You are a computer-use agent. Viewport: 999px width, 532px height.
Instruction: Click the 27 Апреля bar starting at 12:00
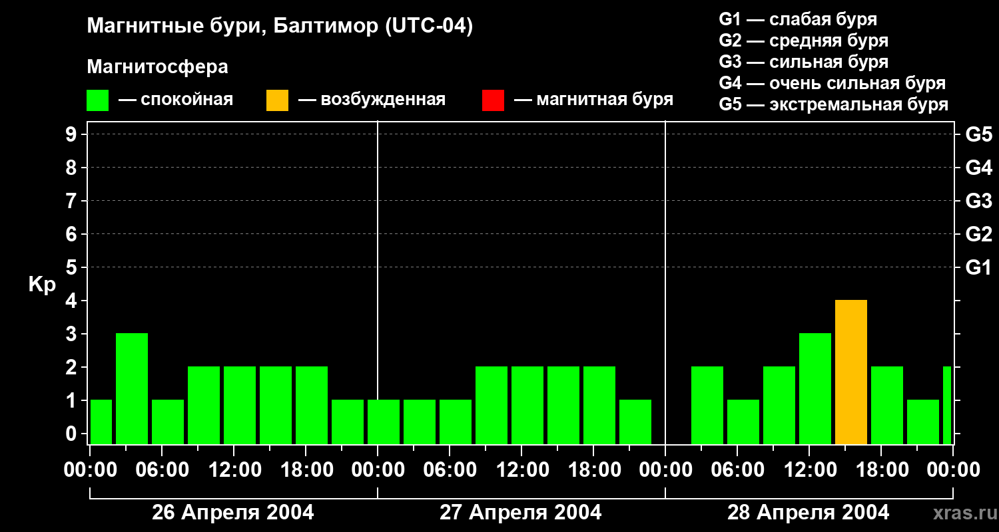tap(527, 406)
